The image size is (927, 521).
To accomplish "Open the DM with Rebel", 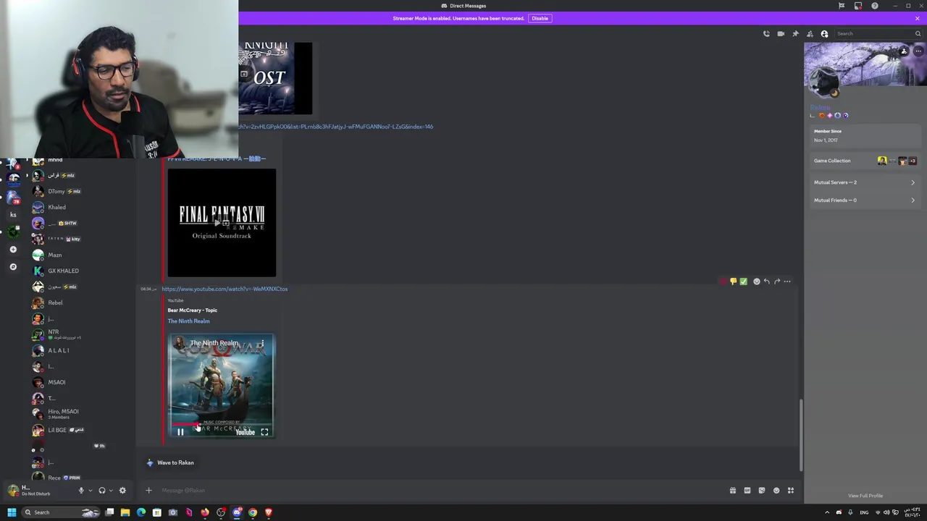I will tap(80, 302).
